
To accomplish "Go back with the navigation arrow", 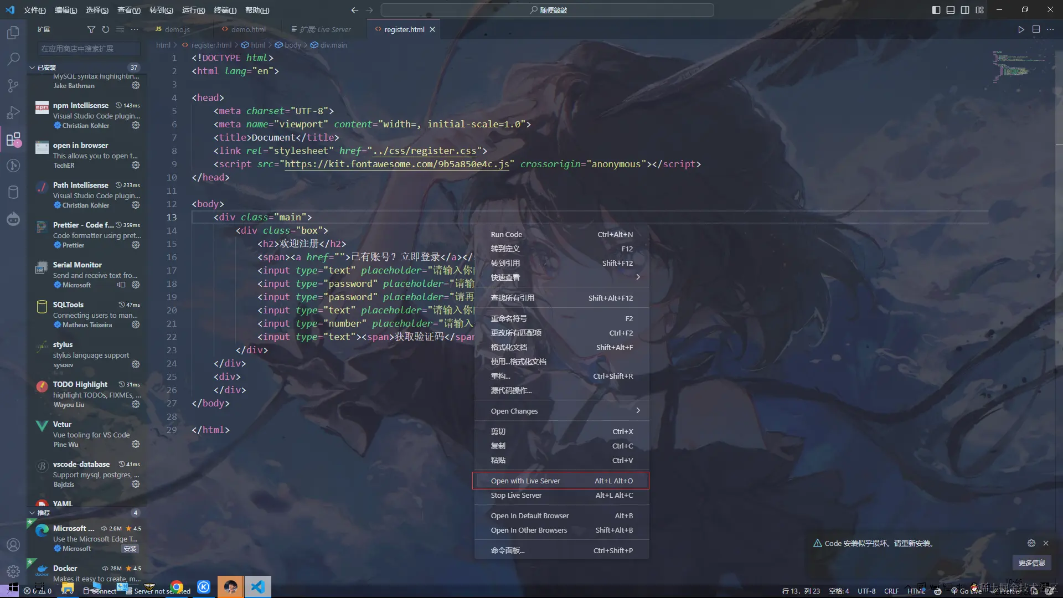I will (x=355, y=10).
